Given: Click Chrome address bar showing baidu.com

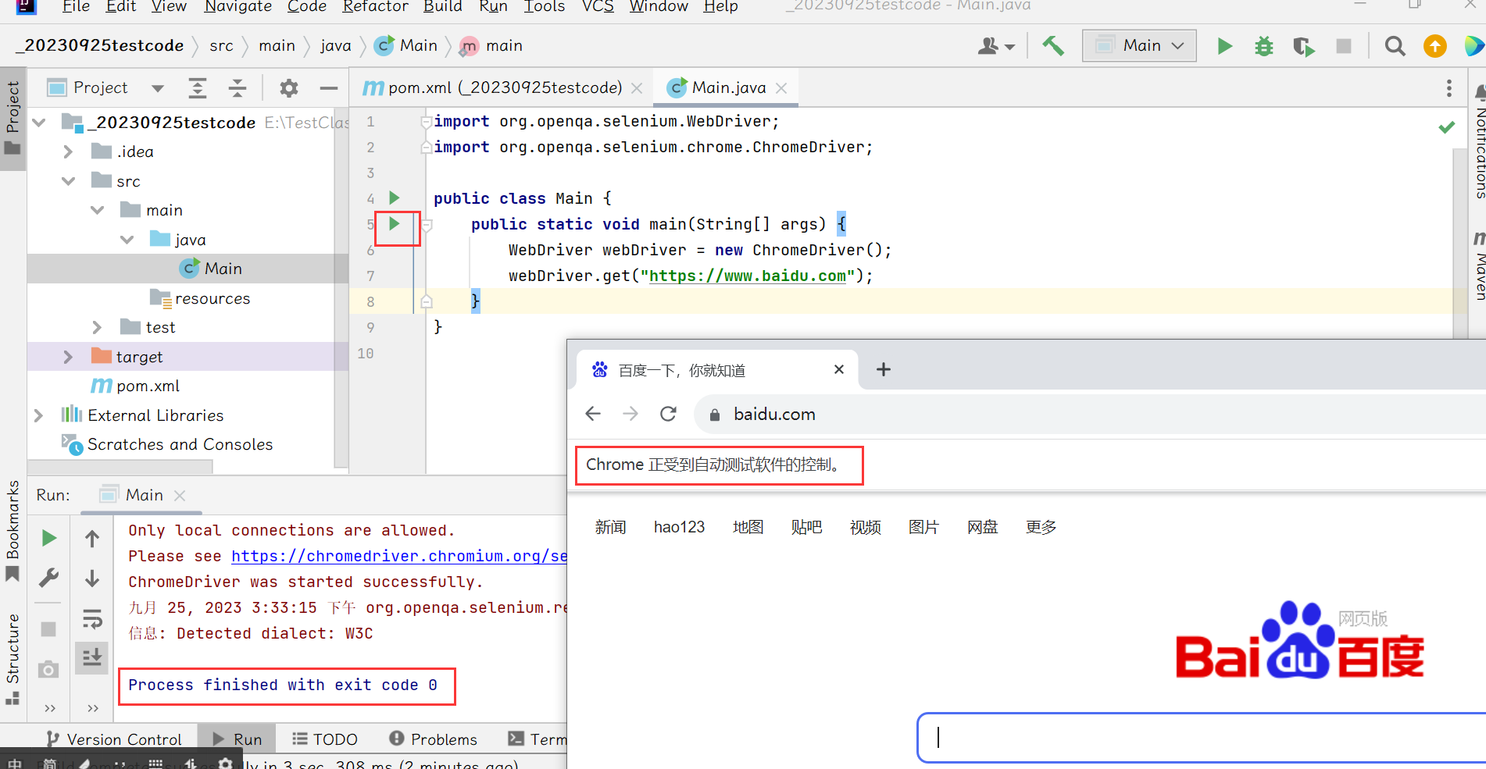Looking at the screenshot, I should click(x=1090, y=414).
